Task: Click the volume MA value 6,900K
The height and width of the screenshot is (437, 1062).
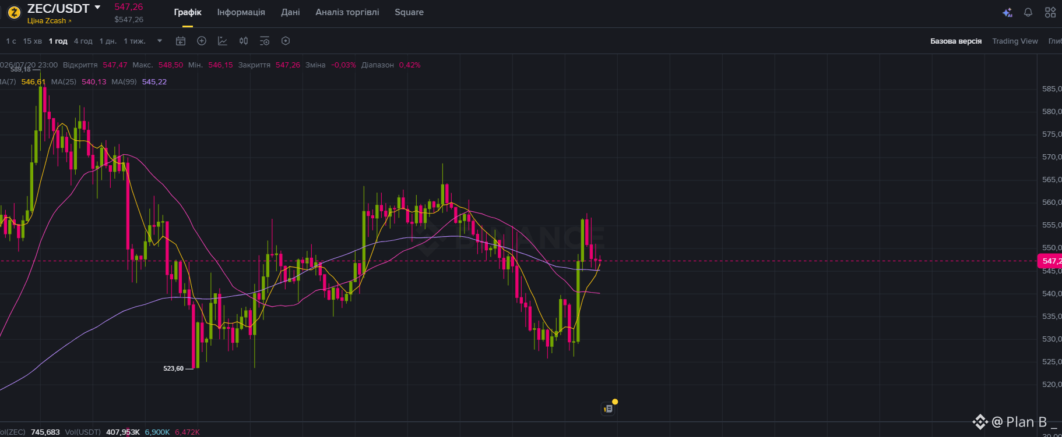Action: [157, 432]
